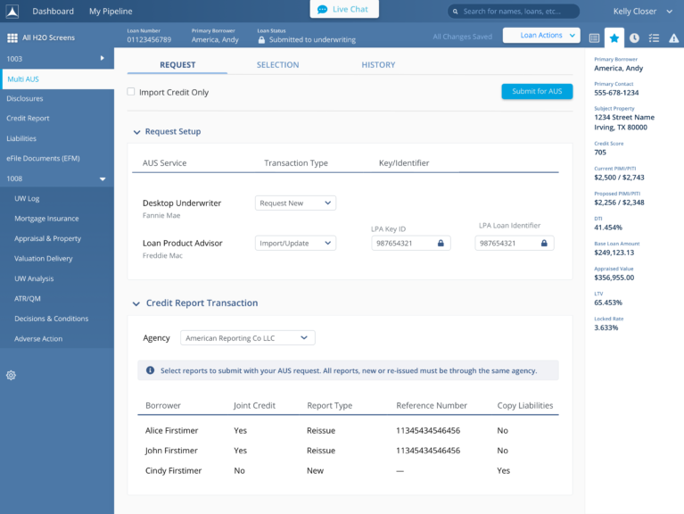Click the app logo in top-left

12,12
